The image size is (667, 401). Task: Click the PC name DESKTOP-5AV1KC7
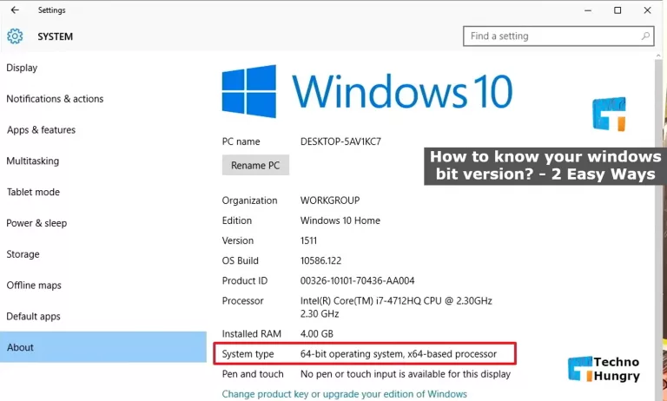[x=340, y=141]
